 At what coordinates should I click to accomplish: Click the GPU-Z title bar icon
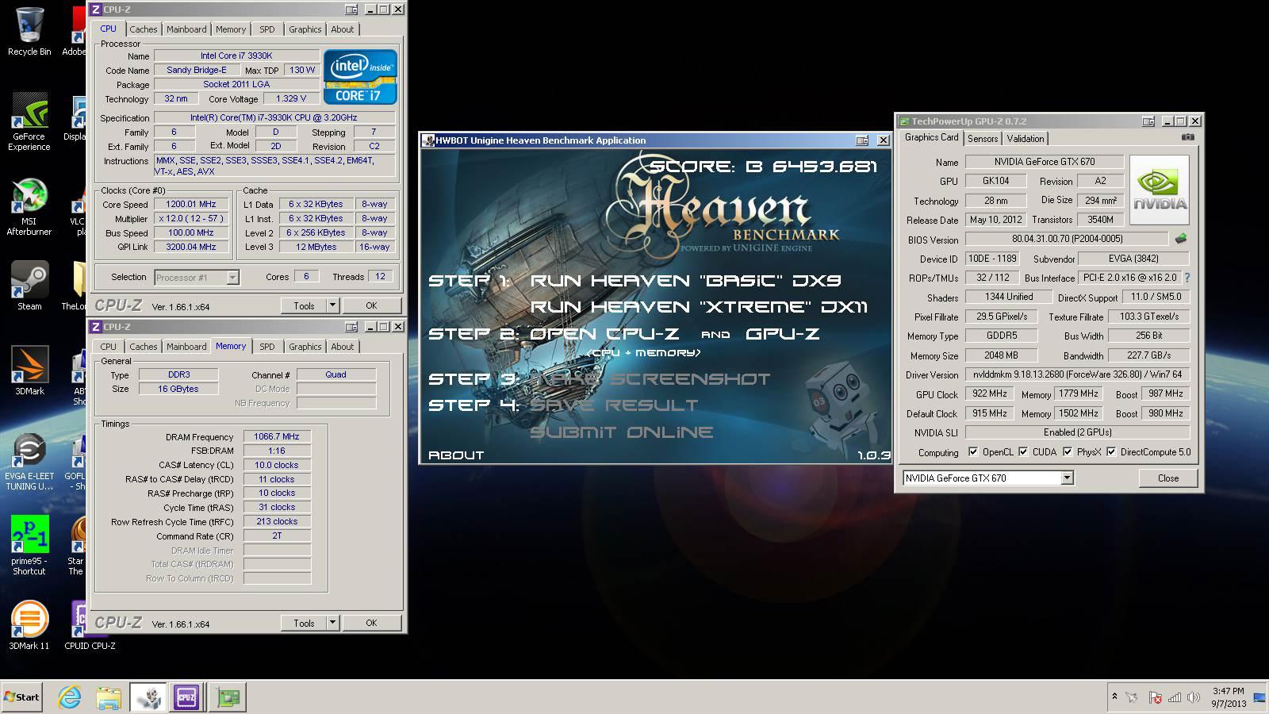(x=903, y=121)
